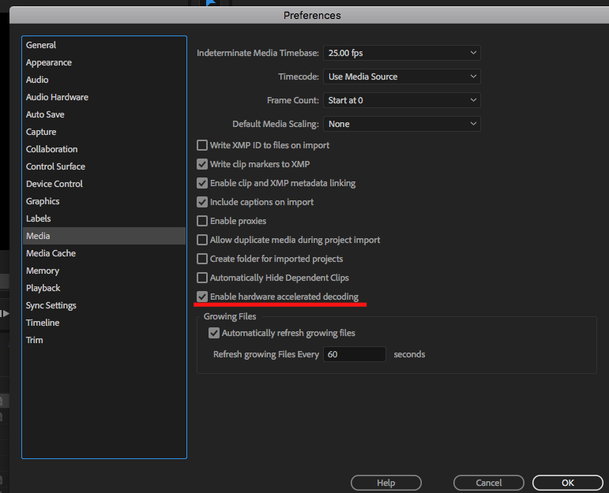Expand the Timecode dropdown

[401, 77]
